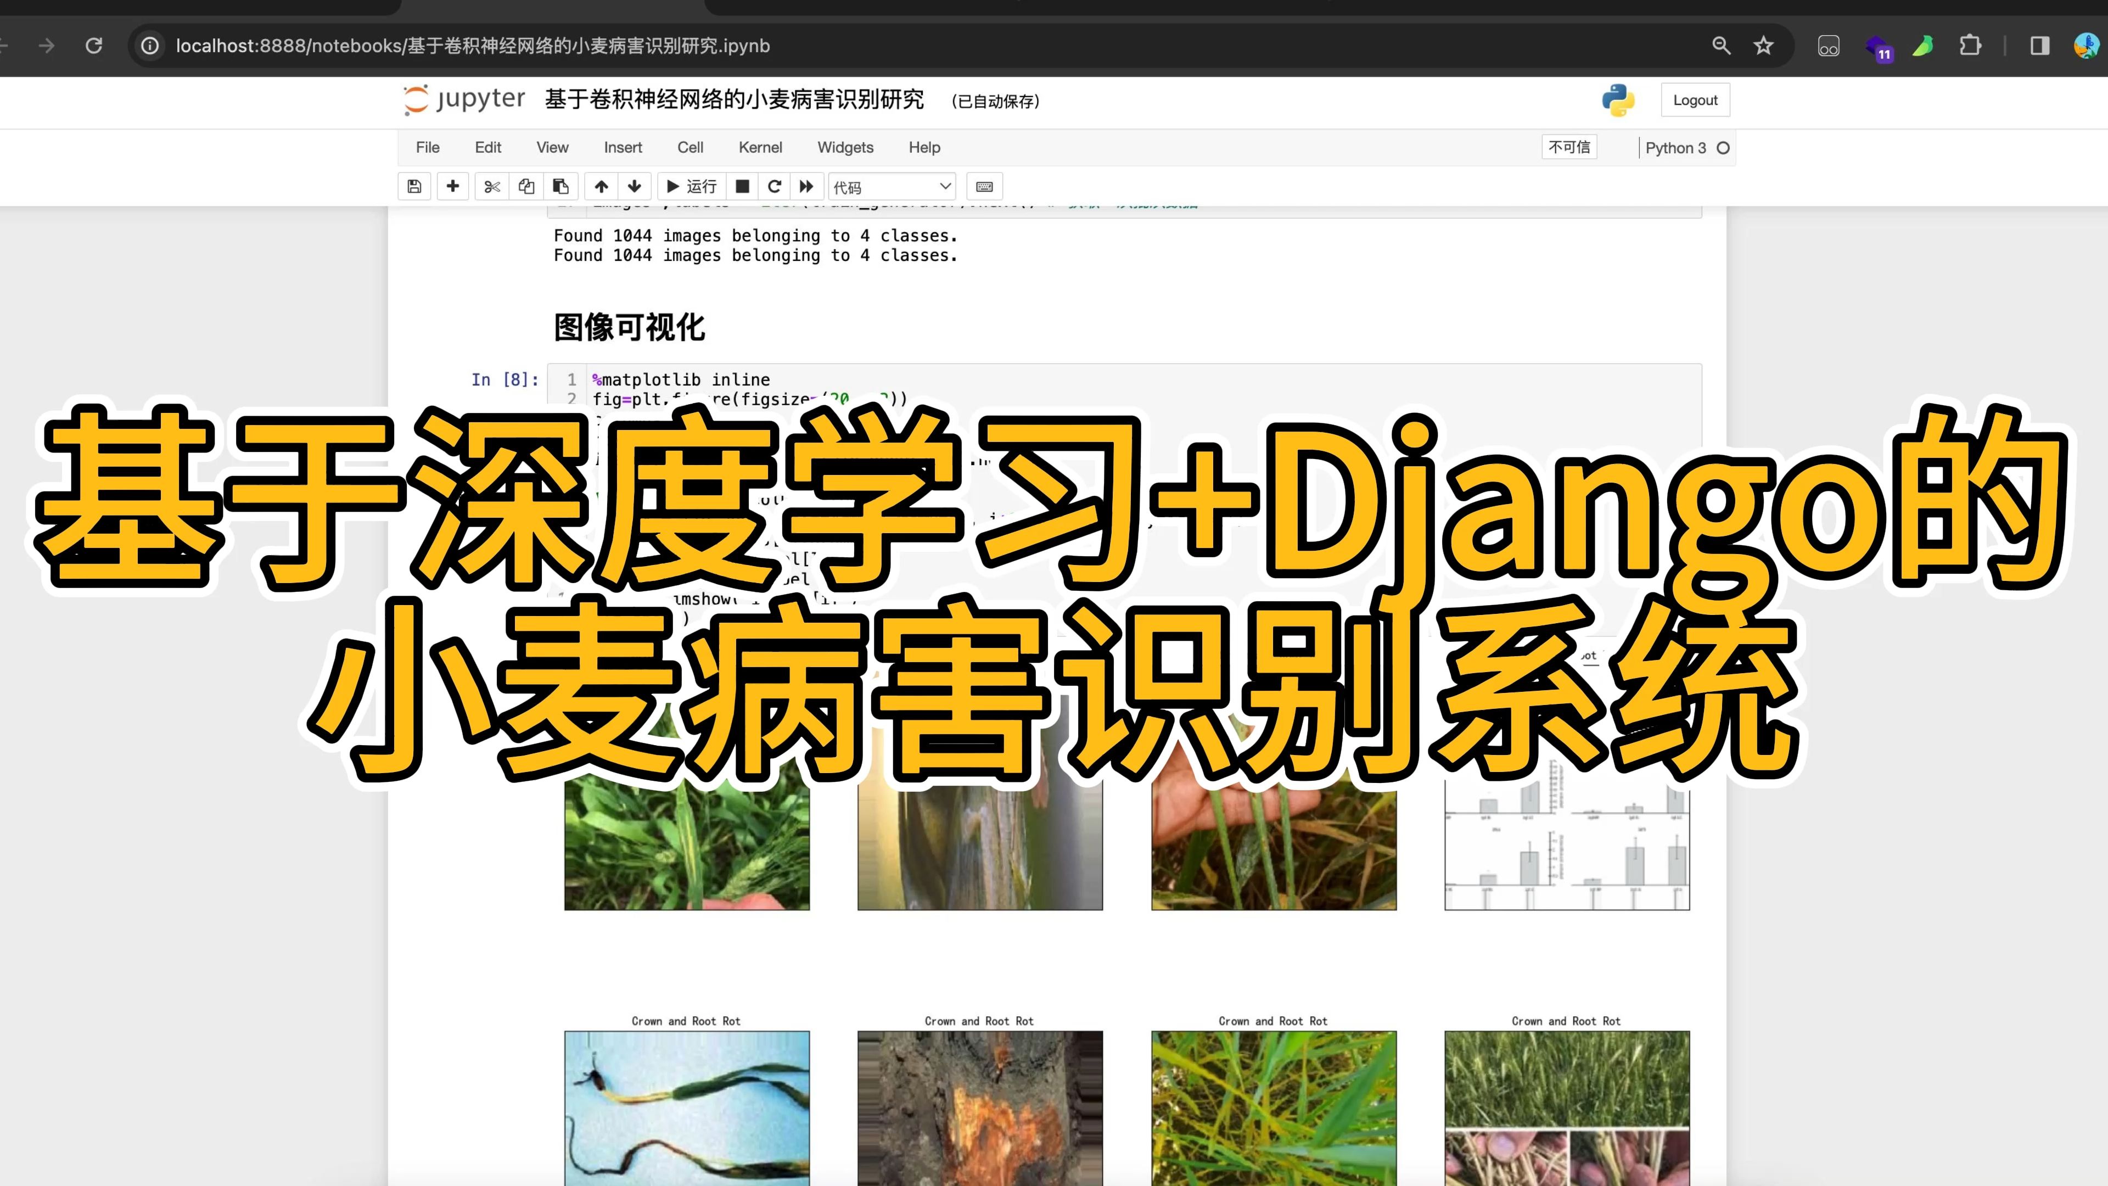Interrupt the kernel with stop icon
The image size is (2108, 1186).
(742, 187)
